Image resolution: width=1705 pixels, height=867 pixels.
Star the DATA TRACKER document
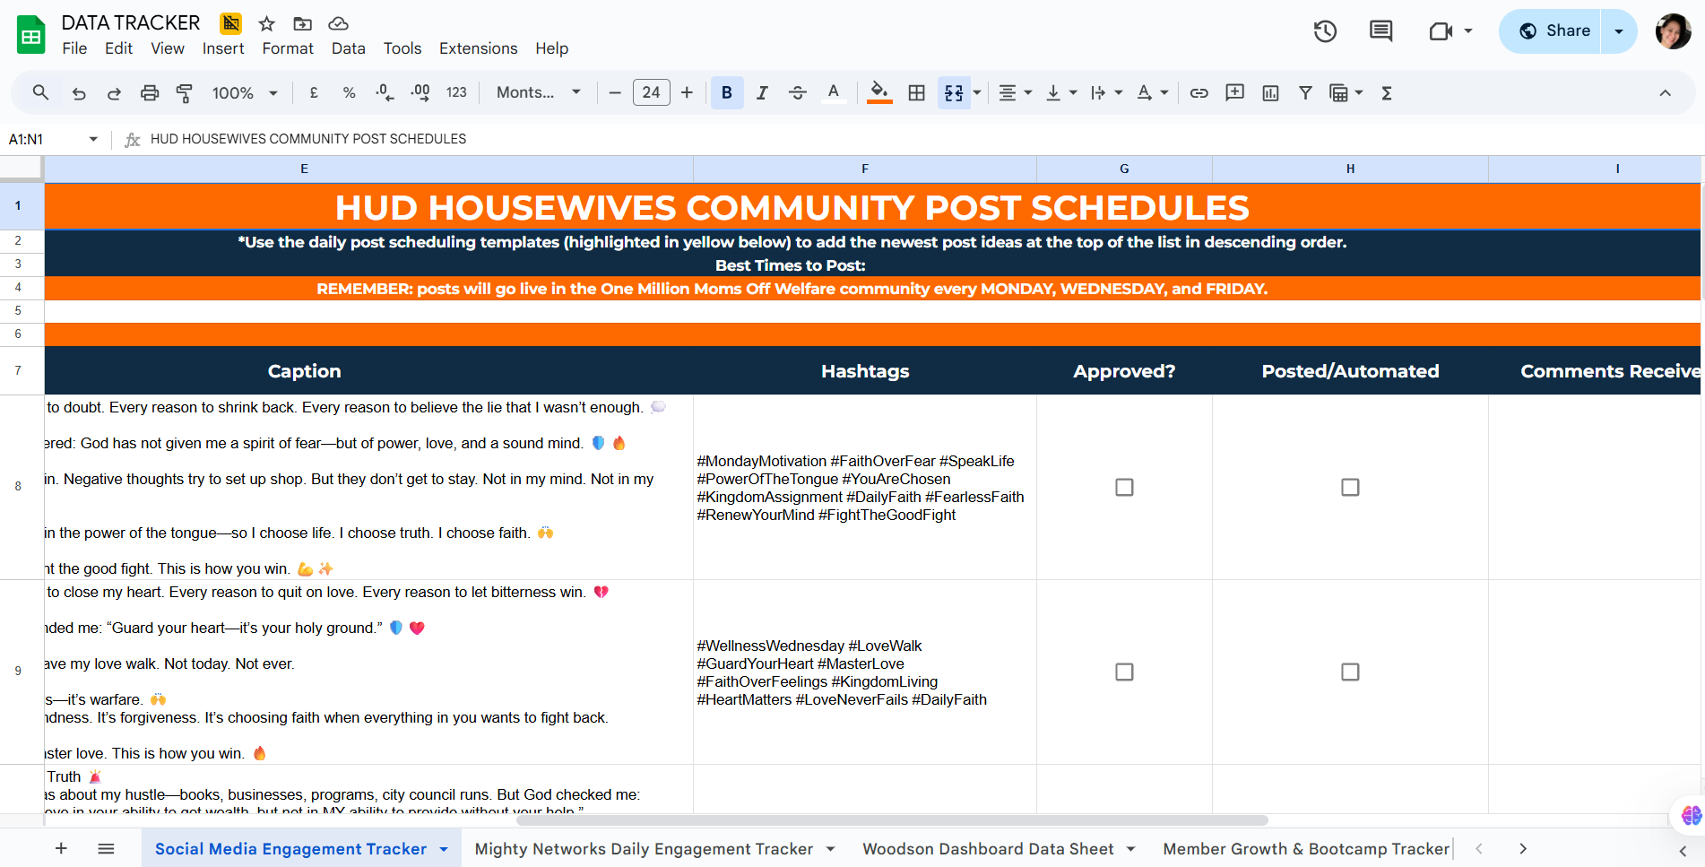(266, 23)
